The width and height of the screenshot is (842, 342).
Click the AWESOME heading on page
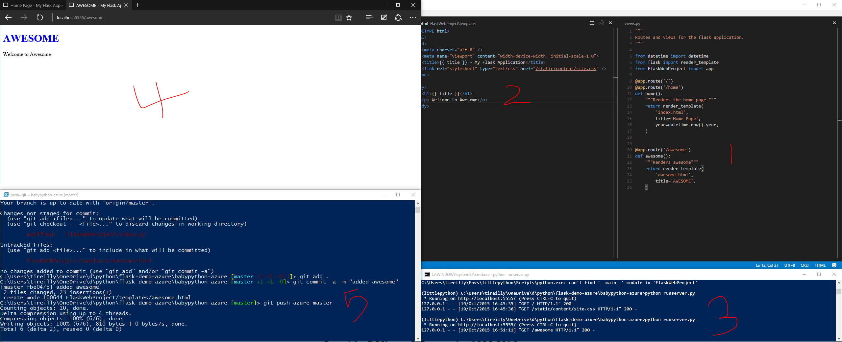[31, 38]
